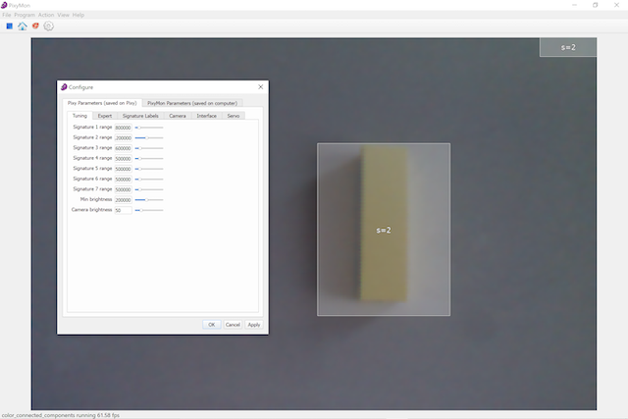The image size is (628, 419).
Task: Click the home default program icon
Action: (23, 26)
